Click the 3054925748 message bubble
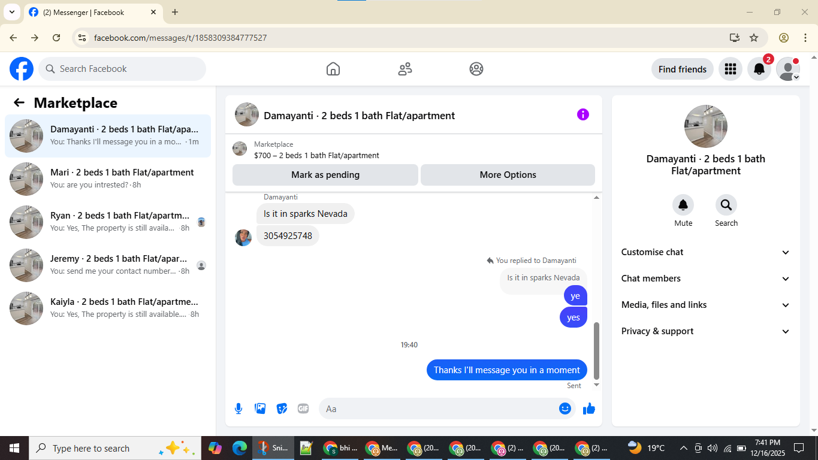 pyautogui.click(x=288, y=236)
